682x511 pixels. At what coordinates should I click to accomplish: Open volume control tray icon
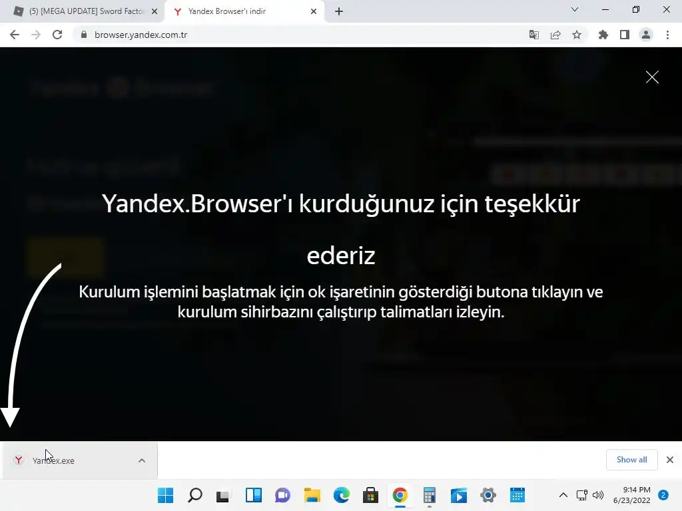(599, 495)
